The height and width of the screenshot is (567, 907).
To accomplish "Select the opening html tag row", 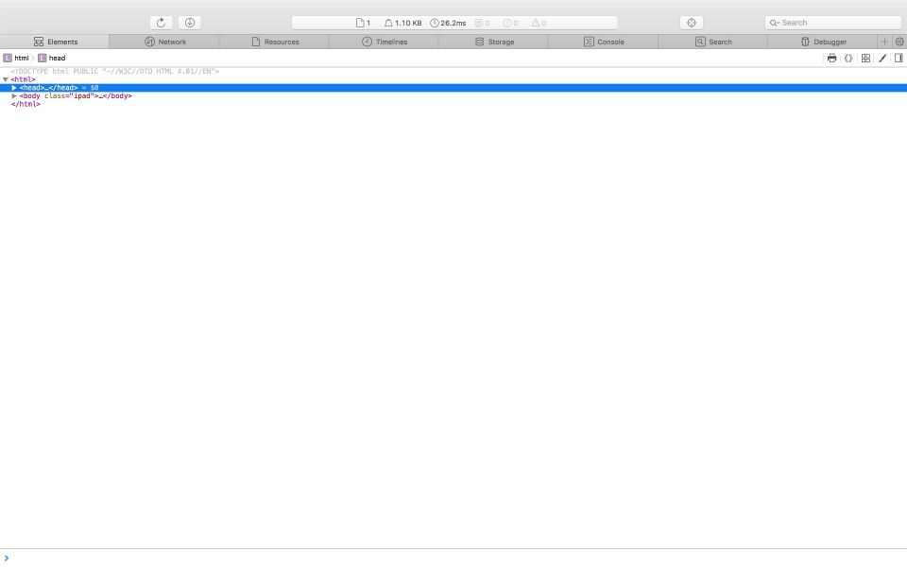I will click(x=453, y=79).
